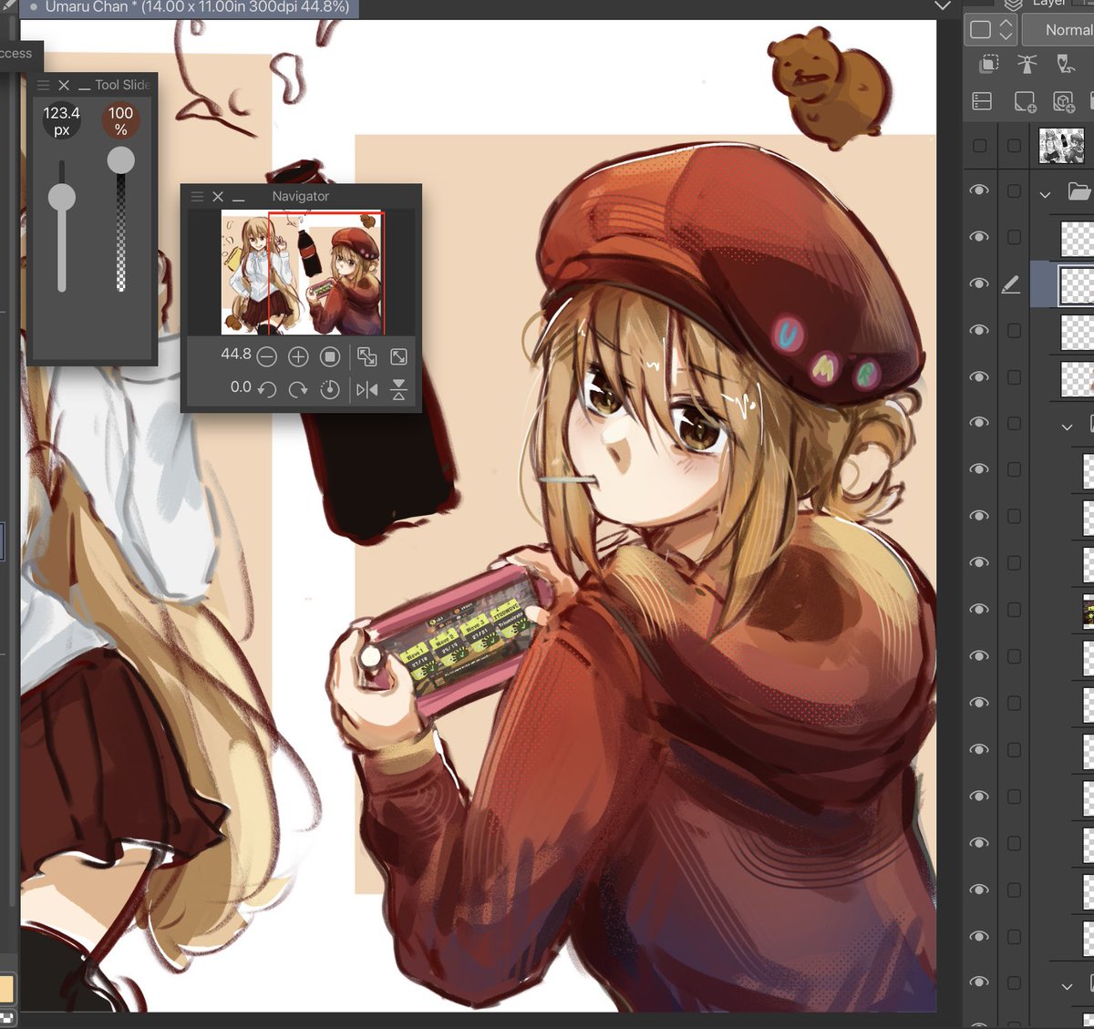The width and height of the screenshot is (1094, 1029).
Task: Create a new raster layer
Action: (1026, 101)
